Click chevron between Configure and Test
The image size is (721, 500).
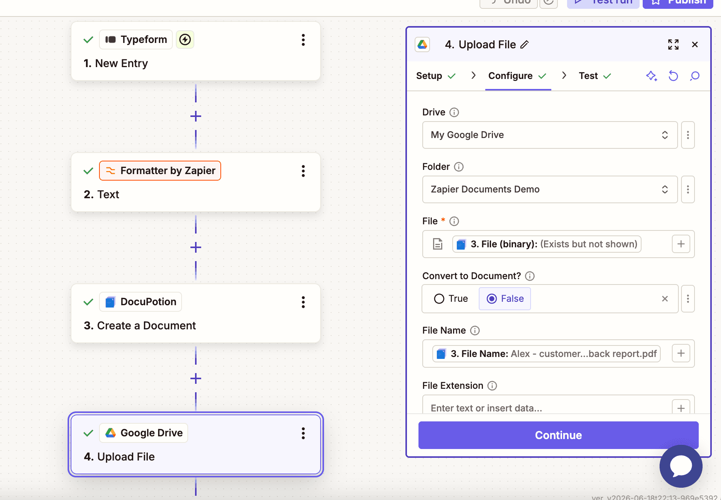point(564,76)
